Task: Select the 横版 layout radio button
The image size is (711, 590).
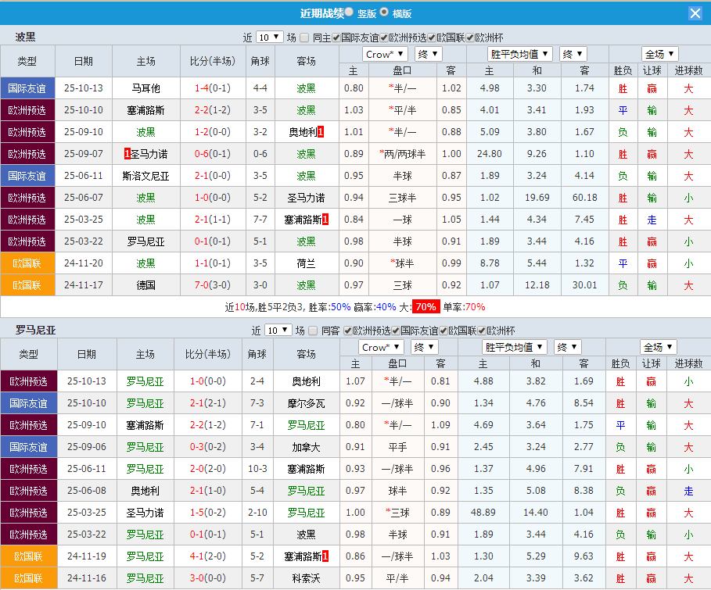Action: click(x=382, y=12)
